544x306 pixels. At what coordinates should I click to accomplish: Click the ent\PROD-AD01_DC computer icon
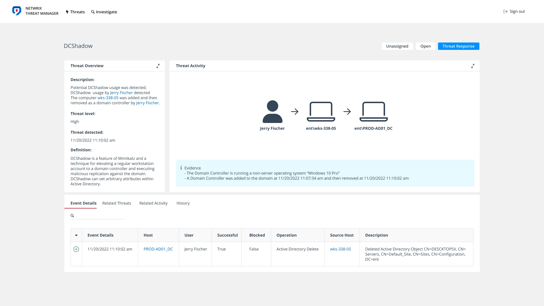click(373, 112)
